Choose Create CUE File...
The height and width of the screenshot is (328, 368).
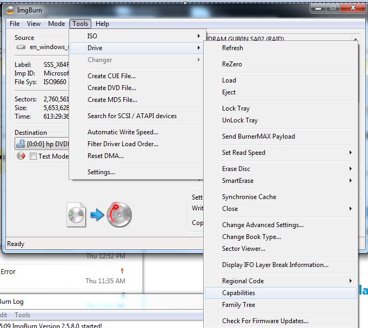pos(137,76)
